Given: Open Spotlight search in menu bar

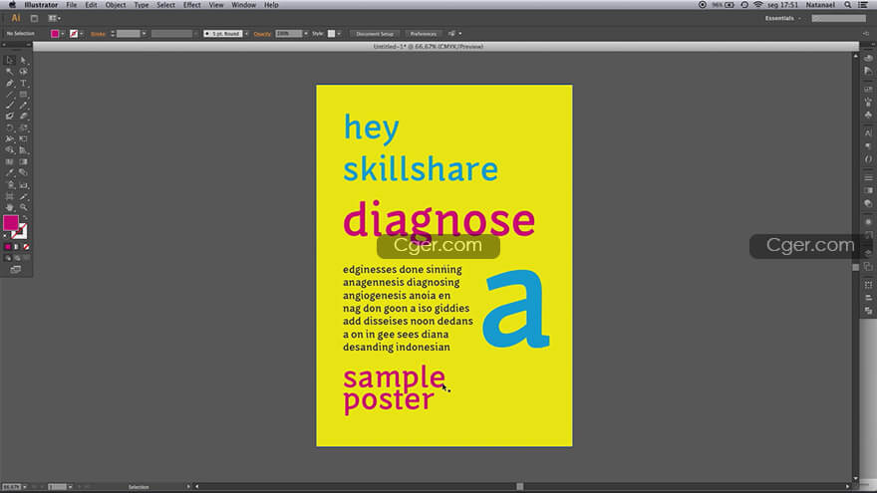Looking at the screenshot, I should point(848,5).
